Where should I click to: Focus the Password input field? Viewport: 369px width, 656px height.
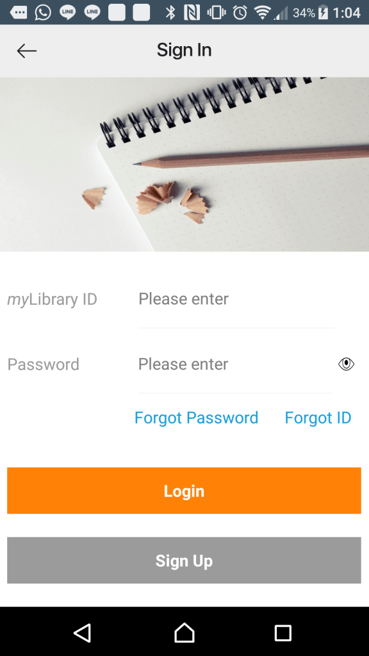click(x=235, y=364)
